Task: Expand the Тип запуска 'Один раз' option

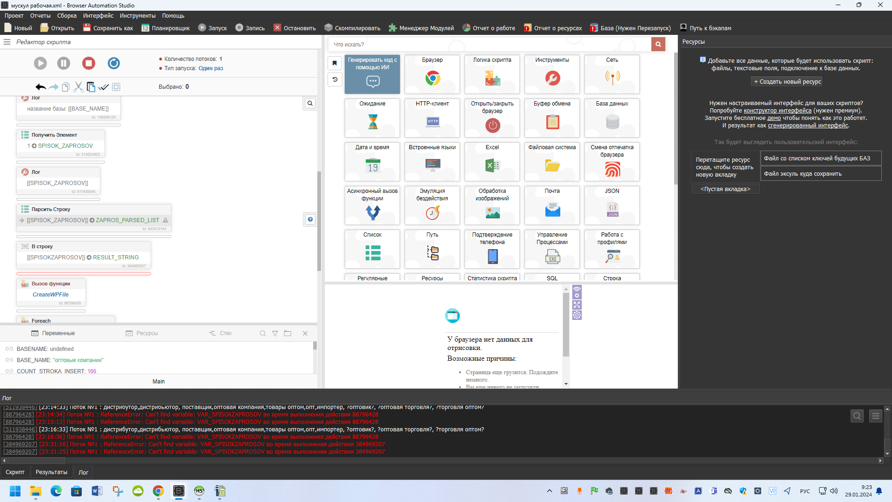Action: (x=210, y=68)
